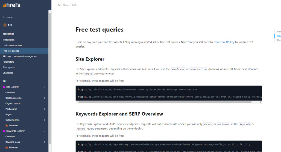Click the target inline code
The width and height of the screenshot is (281, 152).
[x=88, y=74]
